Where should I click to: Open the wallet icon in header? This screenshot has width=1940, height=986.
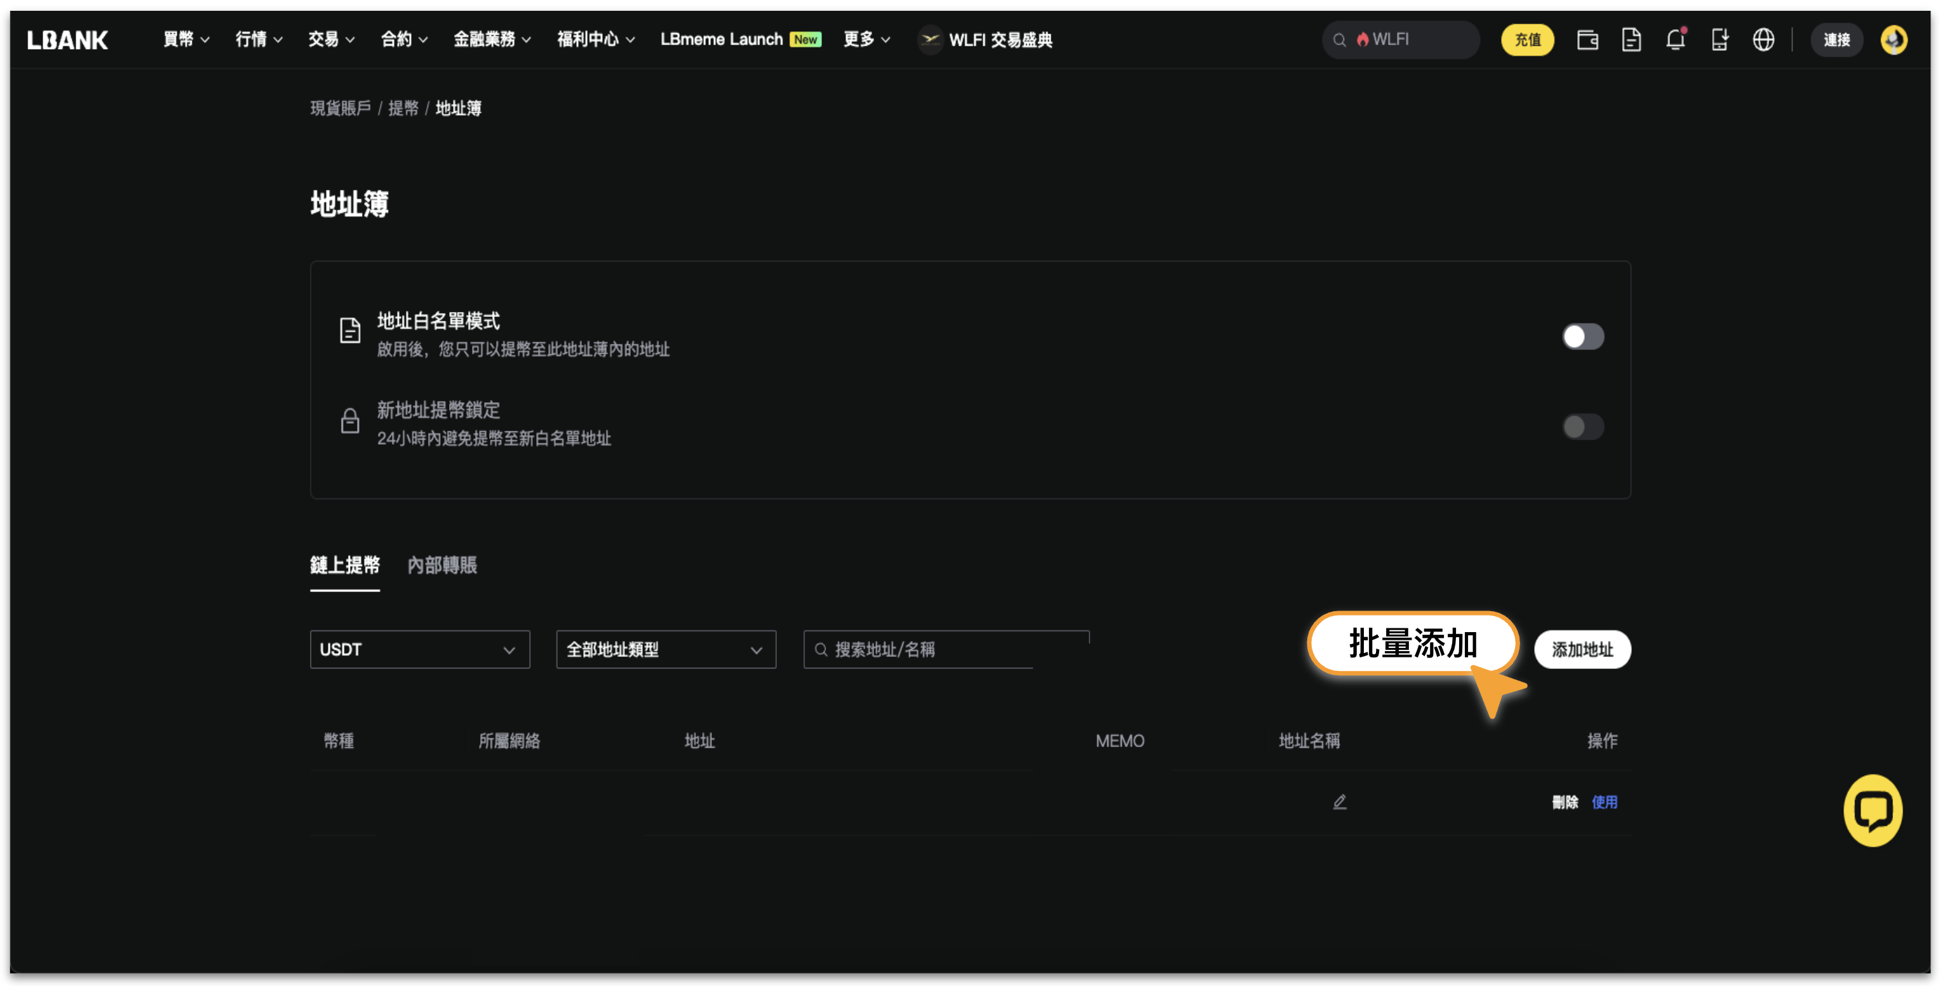1587,40
